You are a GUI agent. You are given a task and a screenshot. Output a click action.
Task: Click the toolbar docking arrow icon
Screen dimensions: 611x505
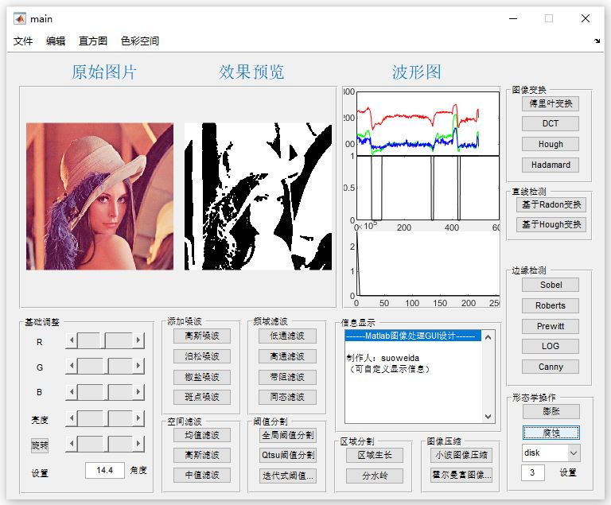(x=597, y=41)
